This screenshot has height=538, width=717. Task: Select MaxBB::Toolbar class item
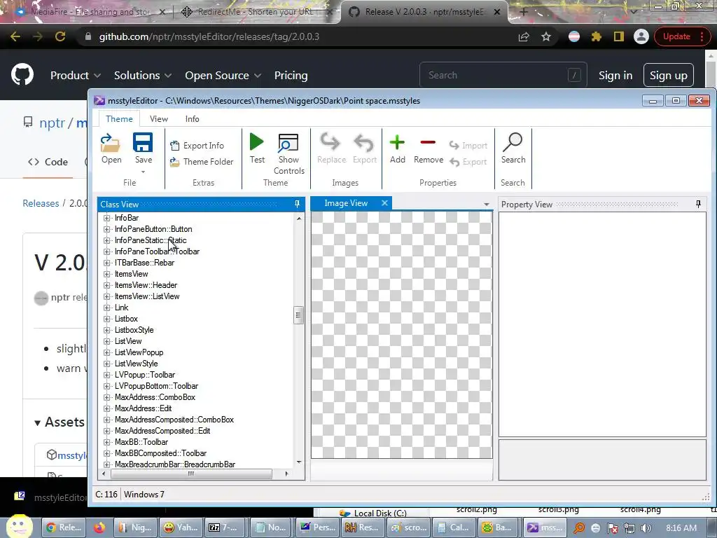click(x=141, y=442)
